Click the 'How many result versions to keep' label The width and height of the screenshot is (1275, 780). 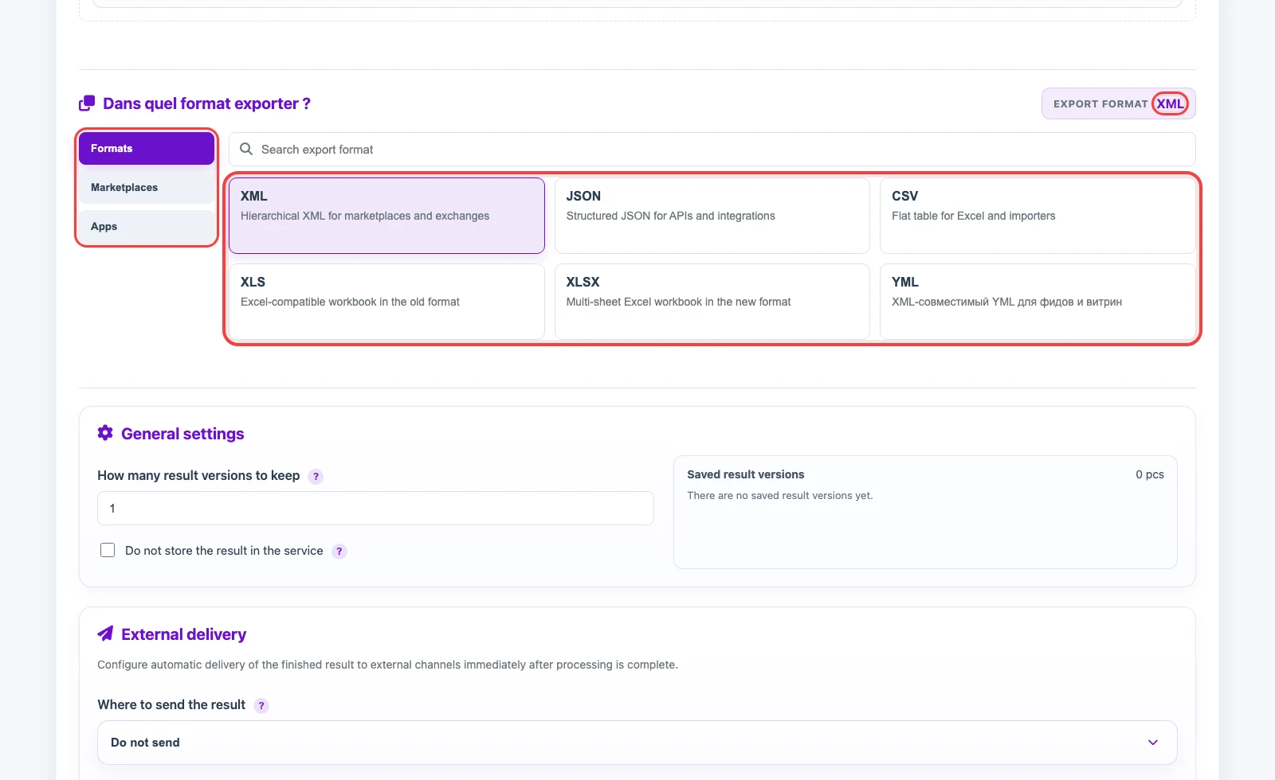tap(198, 475)
